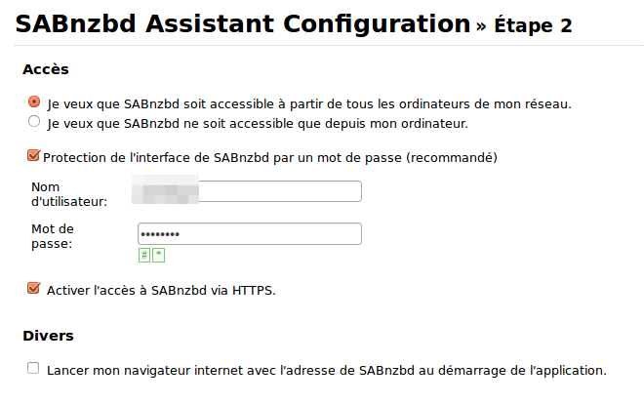Enable launching browser at startup checkbox
Image resolution: width=644 pixels, height=405 pixels.
click(34, 369)
